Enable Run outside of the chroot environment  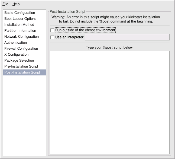coord(52,30)
